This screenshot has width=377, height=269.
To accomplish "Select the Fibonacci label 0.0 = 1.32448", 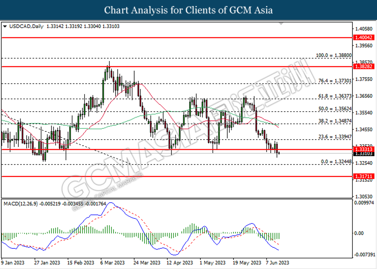I will 336,162.
